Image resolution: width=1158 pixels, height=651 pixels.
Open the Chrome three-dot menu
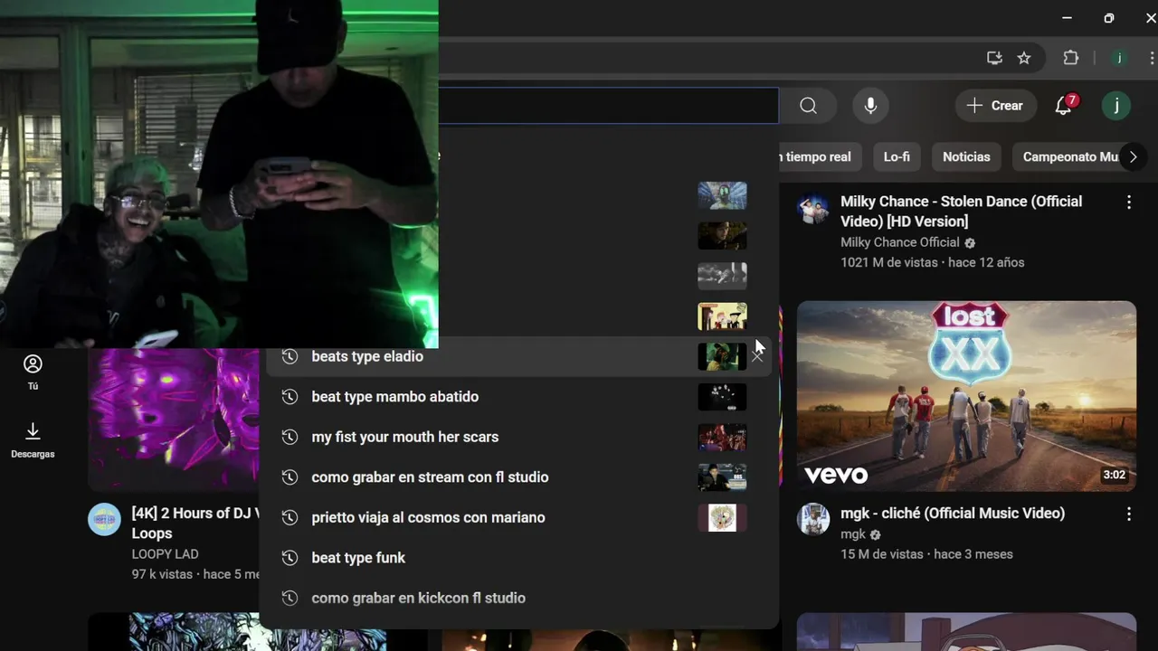coord(1152,58)
